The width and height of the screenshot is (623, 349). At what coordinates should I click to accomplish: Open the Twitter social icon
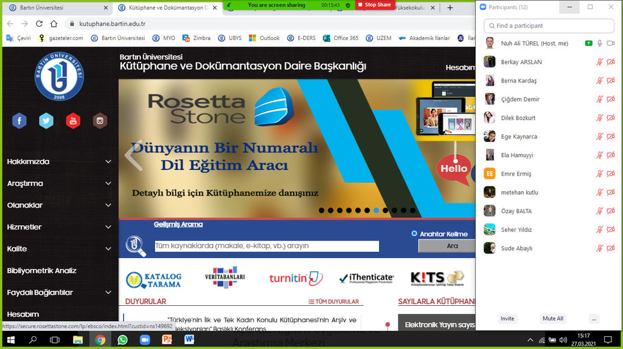click(46, 121)
